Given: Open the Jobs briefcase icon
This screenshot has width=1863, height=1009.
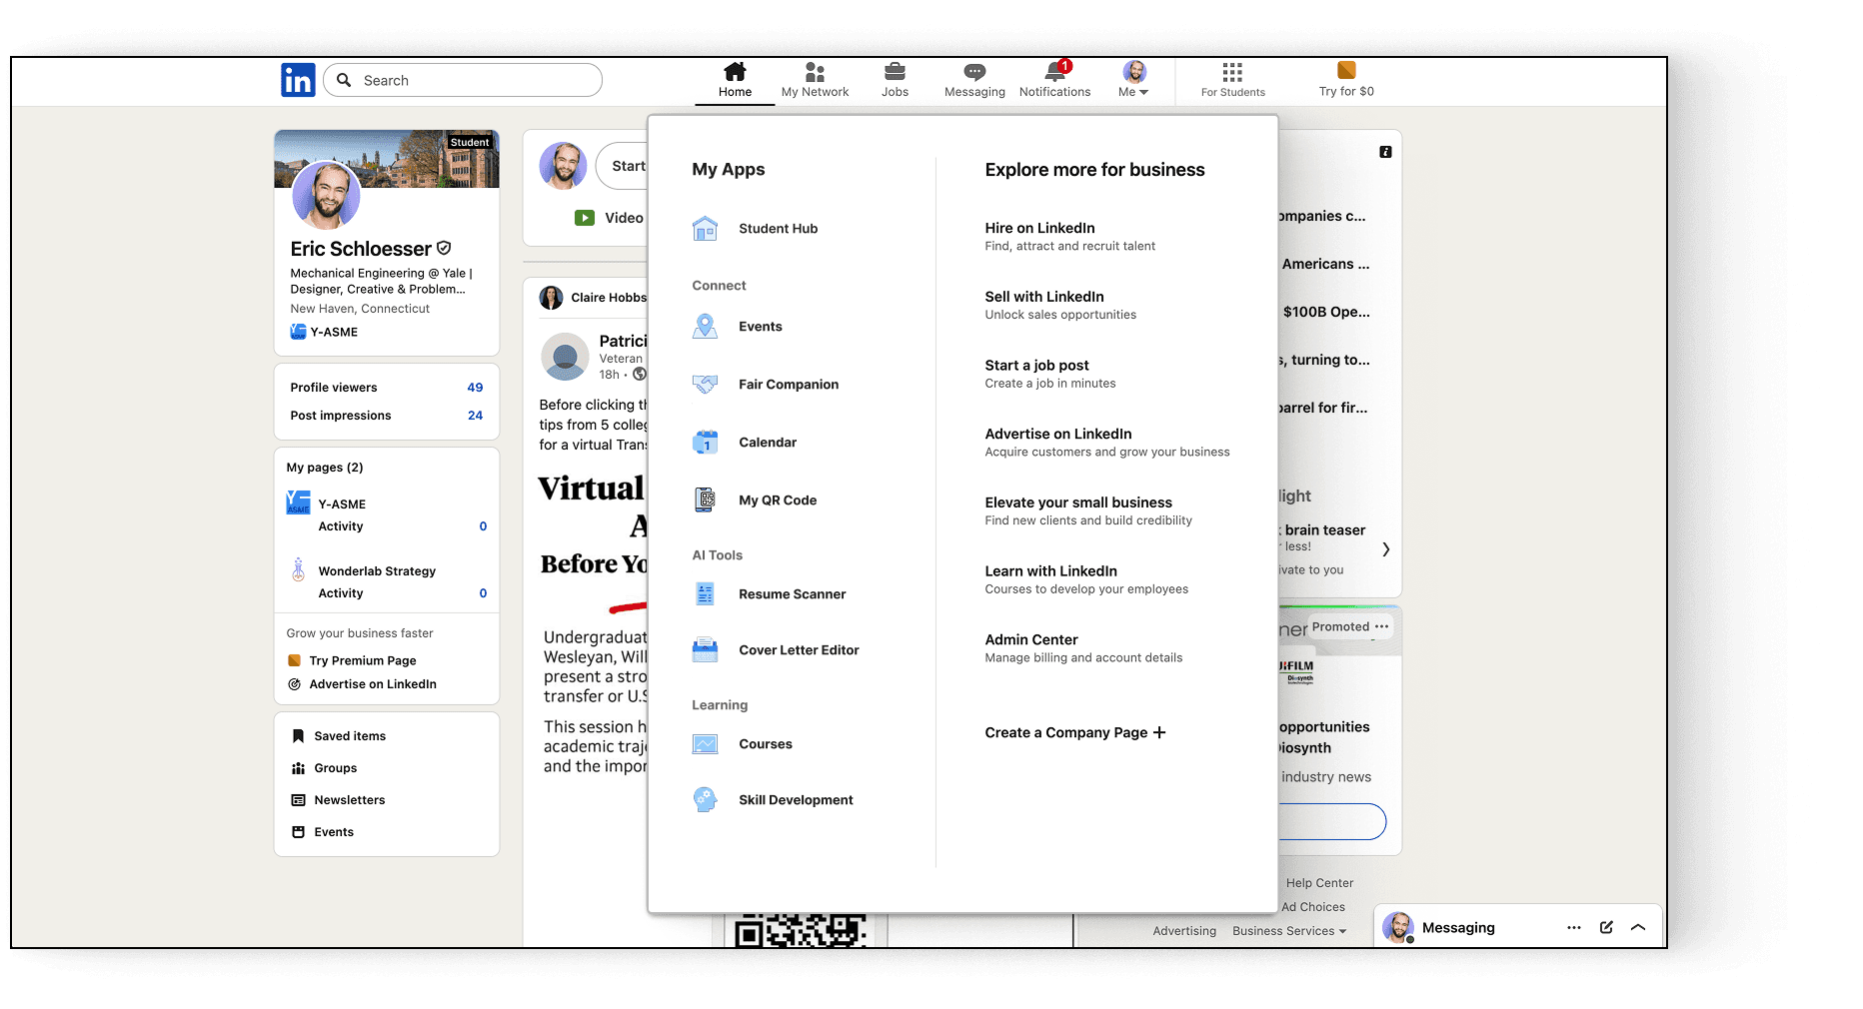Looking at the screenshot, I should click(x=895, y=71).
